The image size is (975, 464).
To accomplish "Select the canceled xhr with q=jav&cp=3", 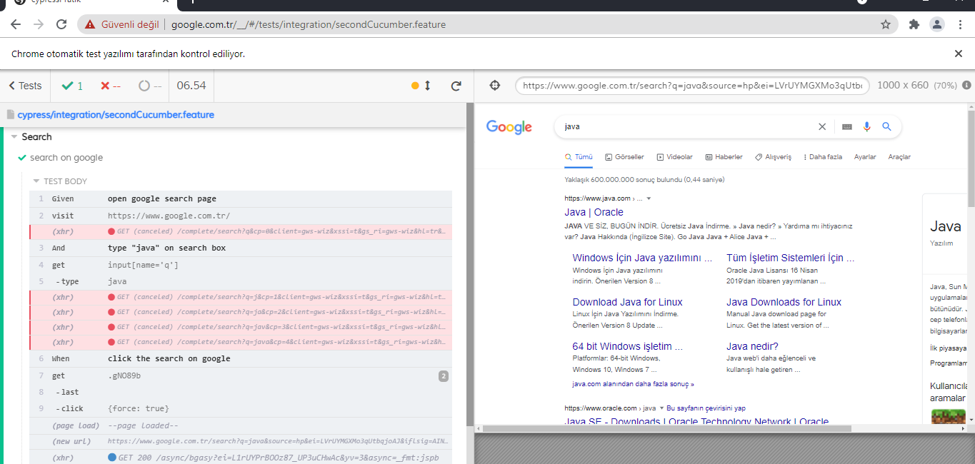I will coord(241,327).
